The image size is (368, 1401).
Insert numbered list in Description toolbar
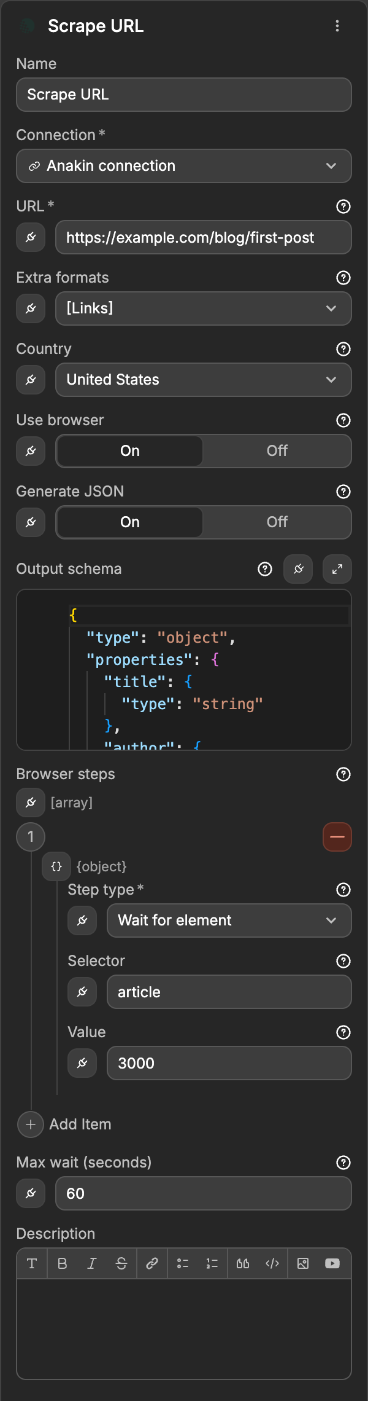tap(212, 1263)
